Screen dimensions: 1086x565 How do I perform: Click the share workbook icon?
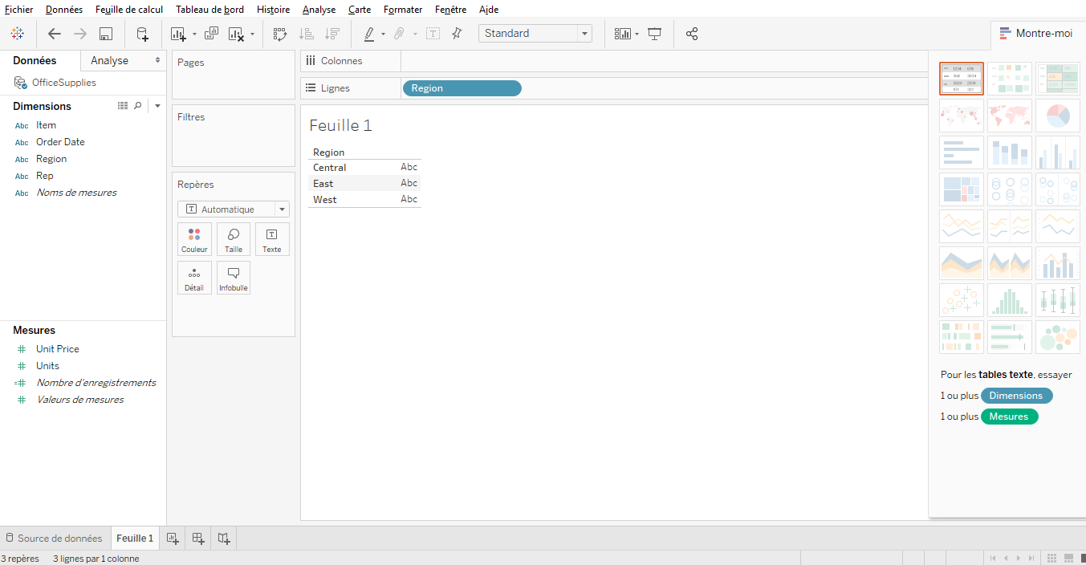coord(692,34)
